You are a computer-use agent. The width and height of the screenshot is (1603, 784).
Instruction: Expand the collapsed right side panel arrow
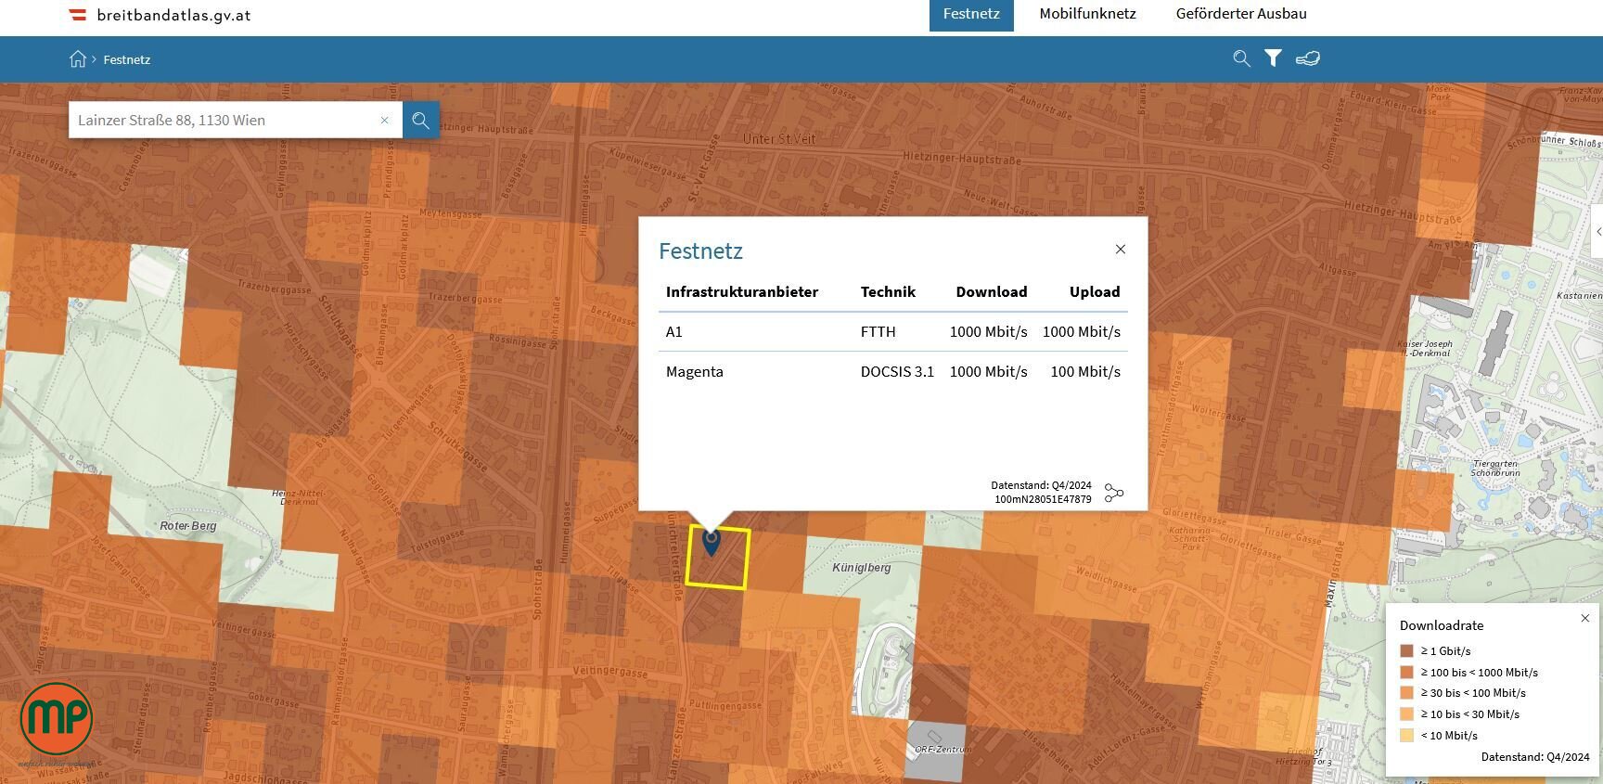tap(1597, 232)
